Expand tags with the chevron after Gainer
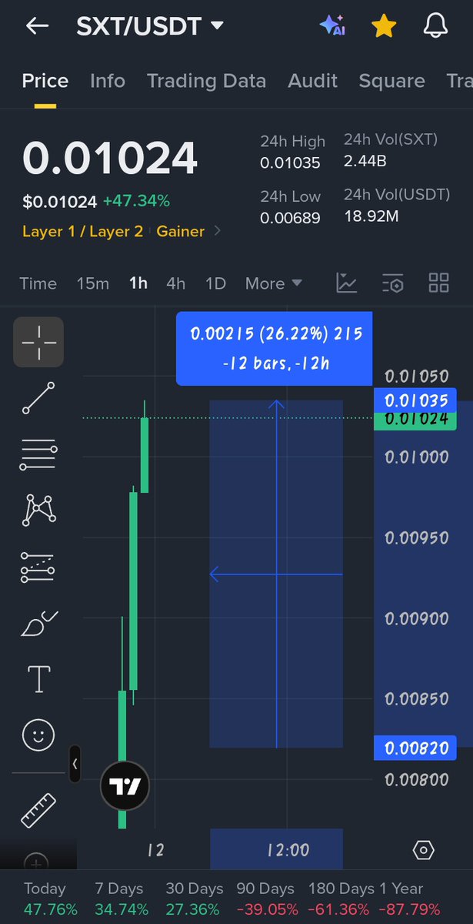 click(217, 231)
